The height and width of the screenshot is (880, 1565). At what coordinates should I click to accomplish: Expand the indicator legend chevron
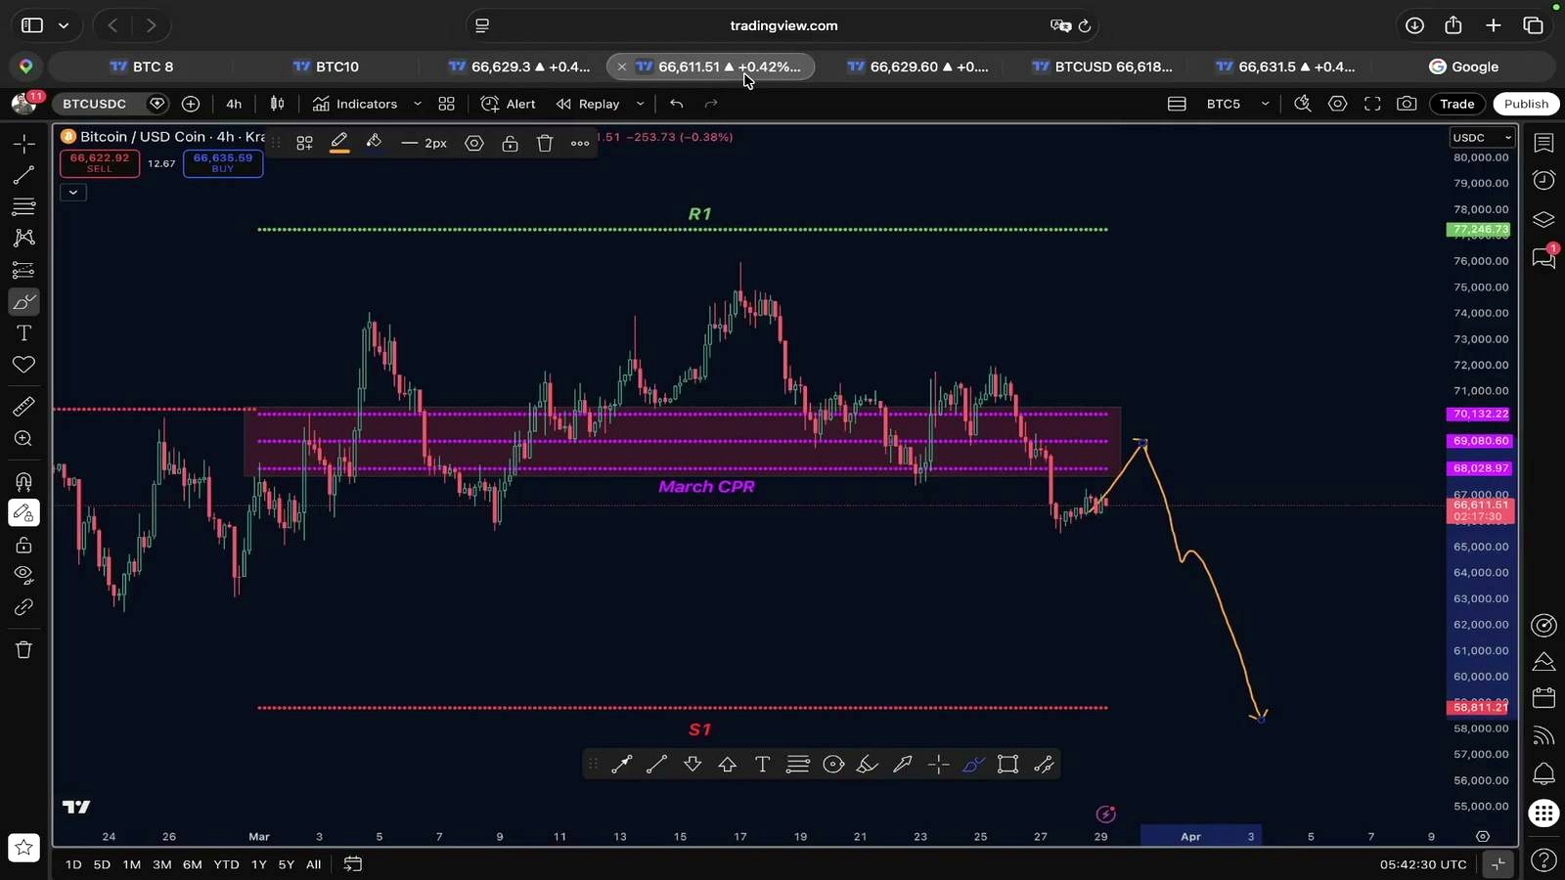pyautogui.click(x=73, y=193)
